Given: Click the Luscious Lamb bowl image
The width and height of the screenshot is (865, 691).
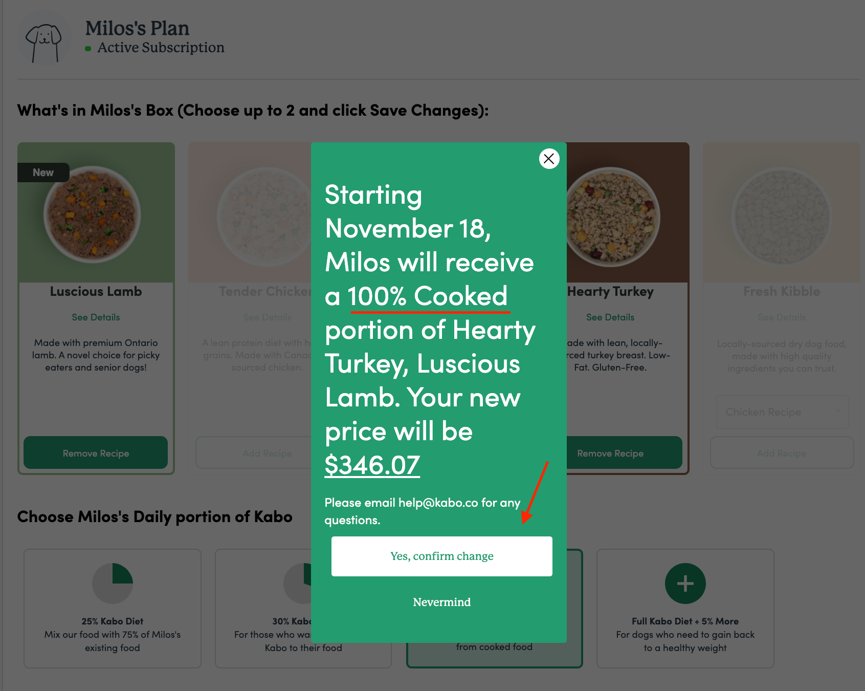Looking at the screenshot, I should (x=92, y=214).
